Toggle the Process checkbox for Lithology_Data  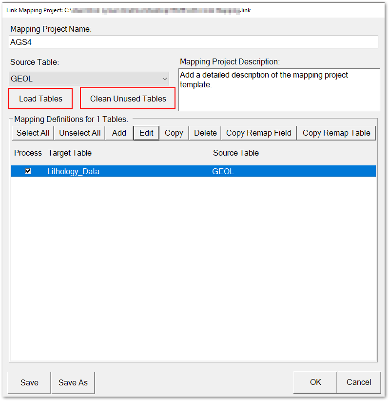[x=28, y=171]
